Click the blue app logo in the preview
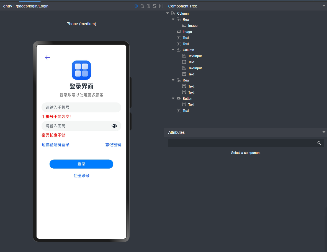Viewport: 327px width, 252px height. coord(81,70)
